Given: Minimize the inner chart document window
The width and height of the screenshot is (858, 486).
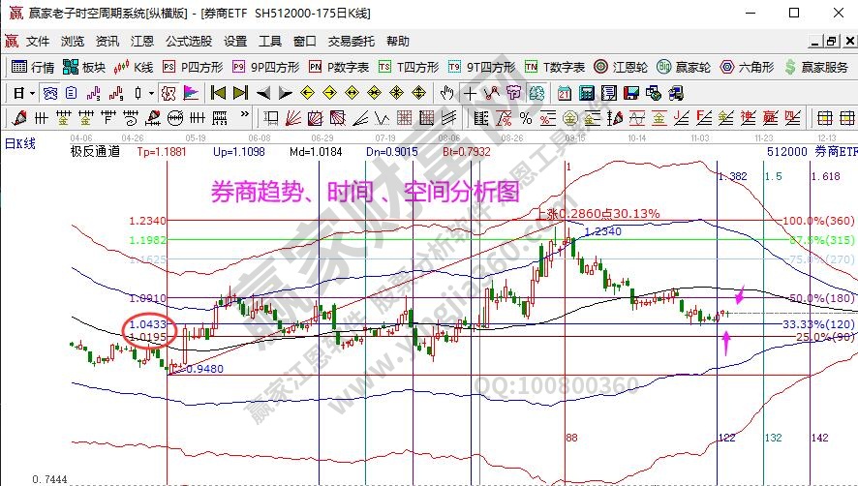Looking at the screenshot, I should click(x=815, y=42).
